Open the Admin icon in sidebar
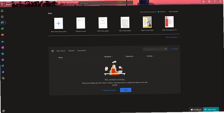The width and height of the screenshot is (224, 113). [x=3, y=78]
